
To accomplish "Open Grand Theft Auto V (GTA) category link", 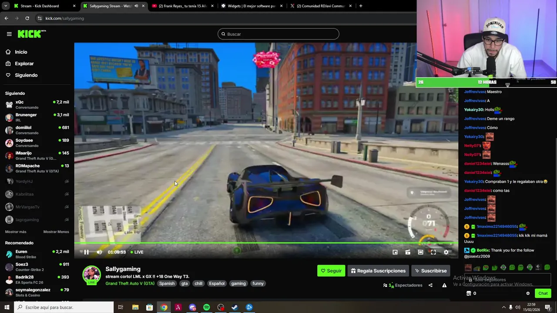I will coord(130,283).
